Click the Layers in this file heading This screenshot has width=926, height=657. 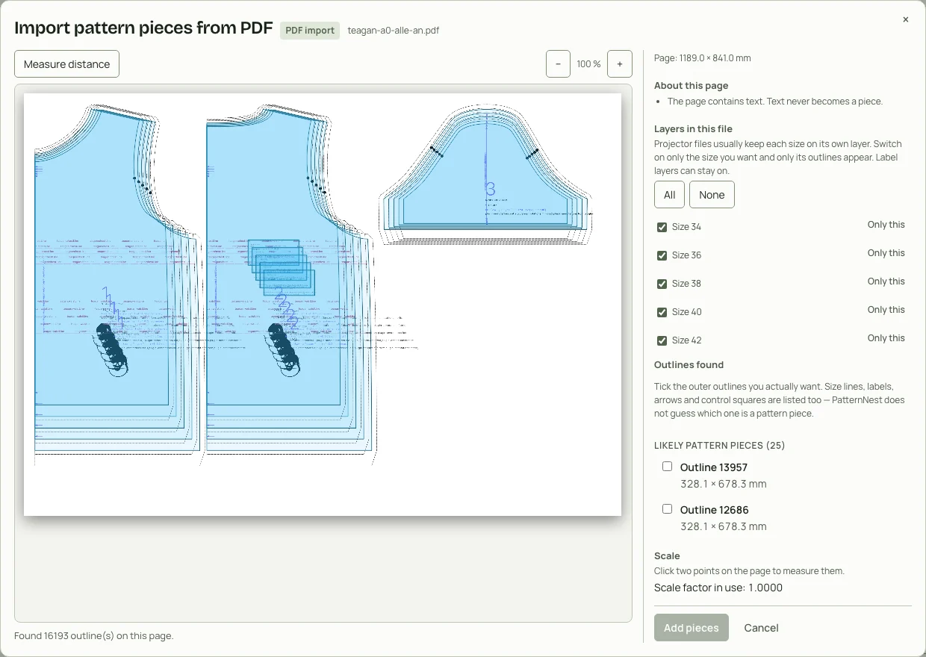tap(693, 129)
